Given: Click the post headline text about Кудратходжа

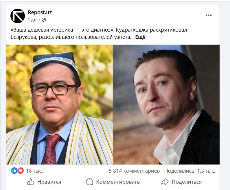Looking at the screenshot, I should click(x=99, y=34).
